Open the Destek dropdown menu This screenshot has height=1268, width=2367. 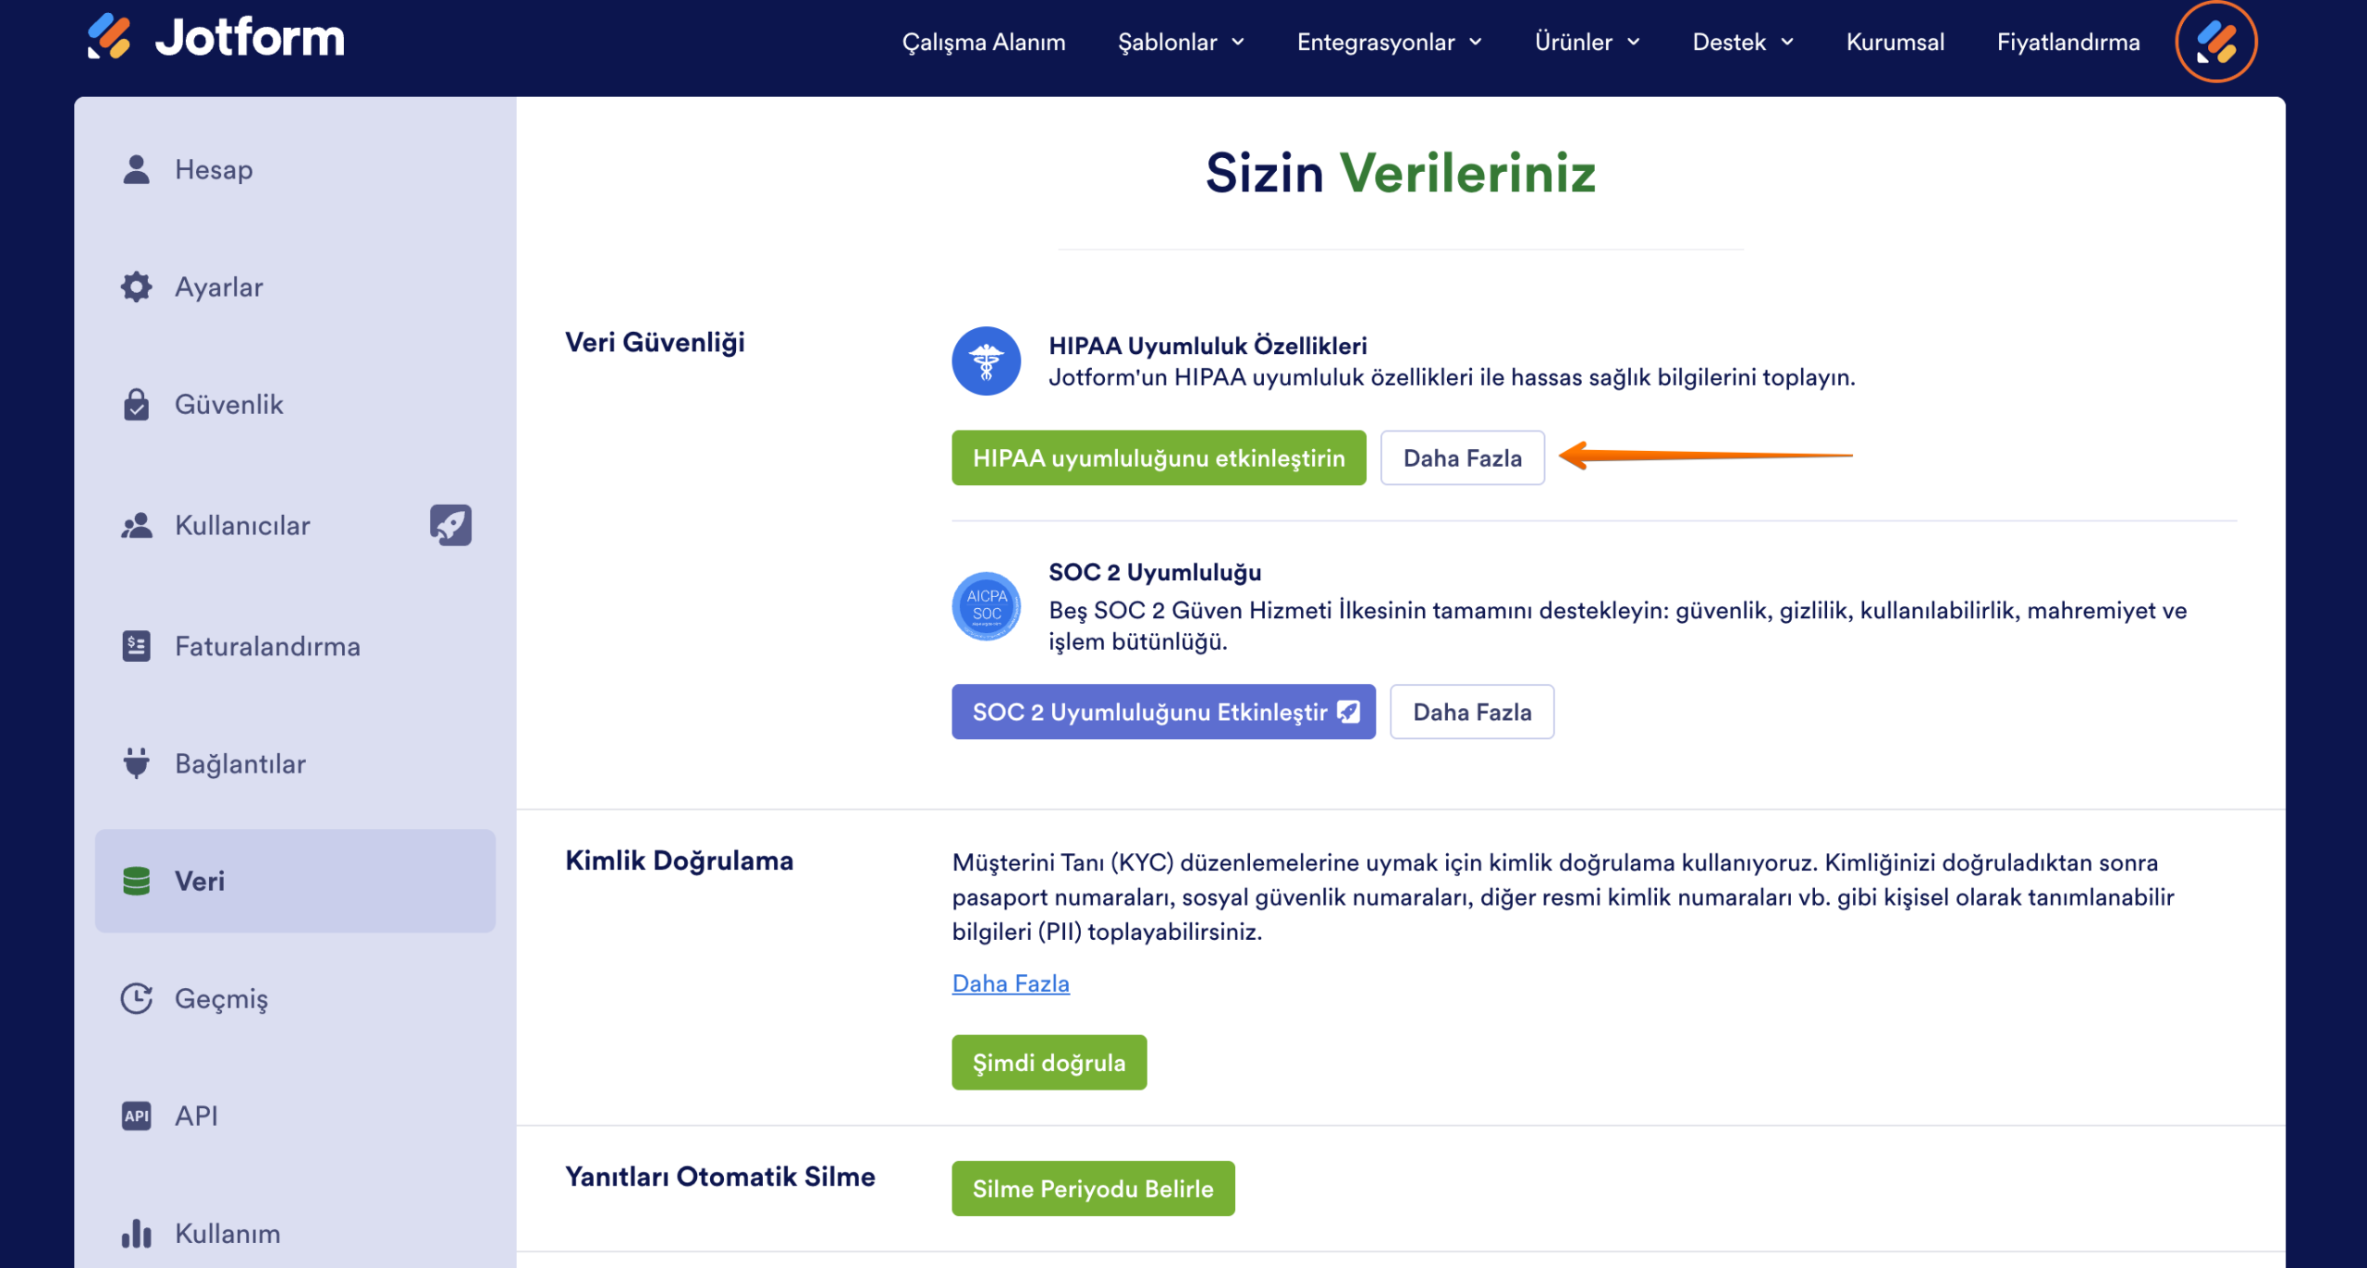(x=1743, y=42)
